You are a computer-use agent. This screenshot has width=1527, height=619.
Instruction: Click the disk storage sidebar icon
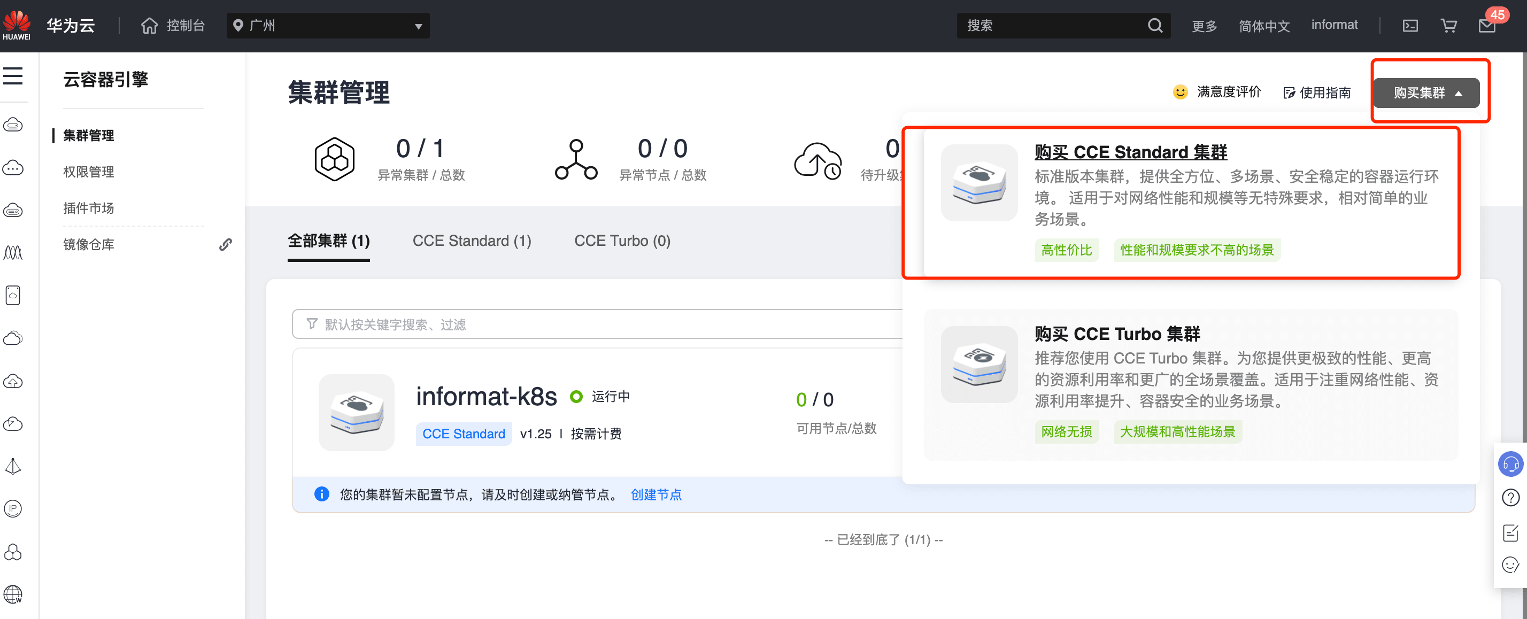tap(13, 295)
